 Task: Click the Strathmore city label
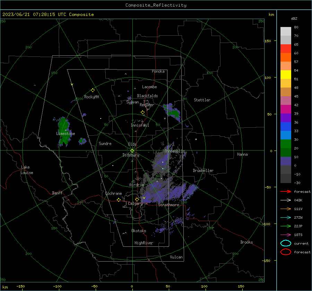click(168, 205)
